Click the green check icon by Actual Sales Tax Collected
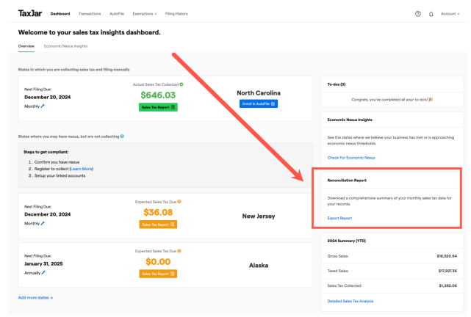This screenshot has width=471, height=317. click(181, 84)
